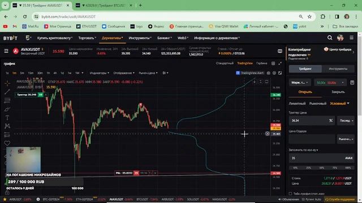Open the apps grid icon beside logo
362x203 pixels.
[x=28, y=38]
